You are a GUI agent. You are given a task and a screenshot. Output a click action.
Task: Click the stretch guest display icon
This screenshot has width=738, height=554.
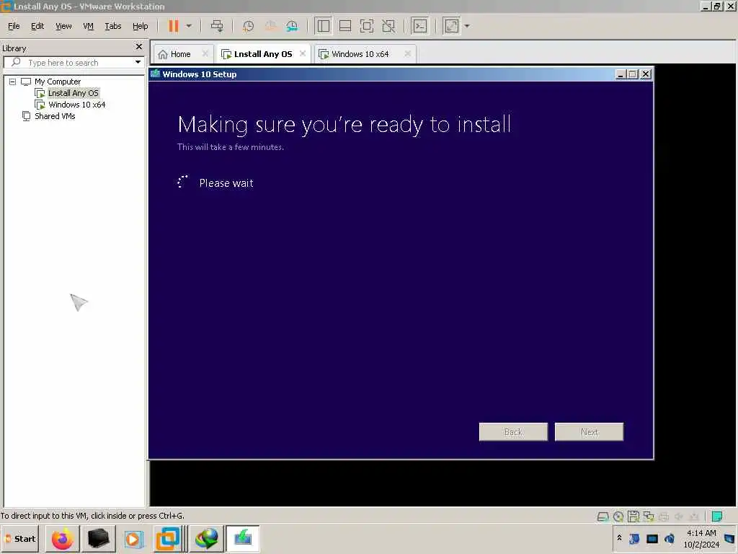[451, 26]
